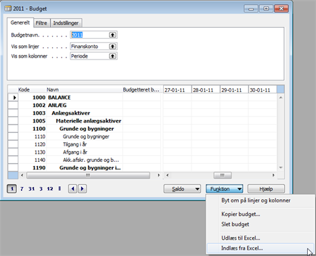The image size is (316, 256).
Task: Switch to the Indstillinger tab
Action: click(66, 23)
